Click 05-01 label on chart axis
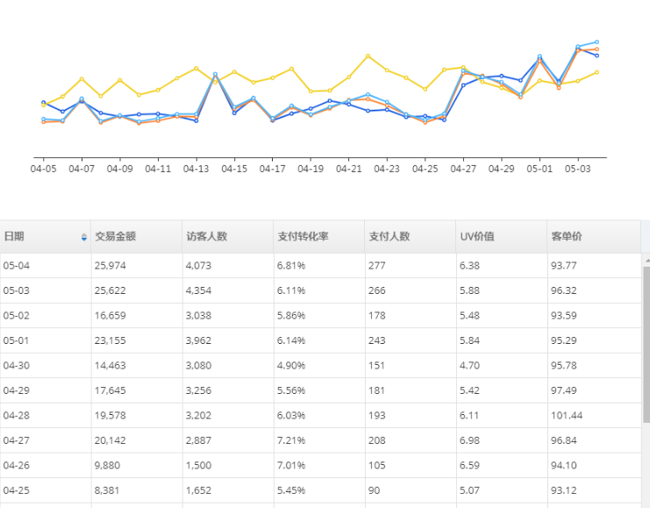This screenshot has width=650, height=508. tap(539, 168)
